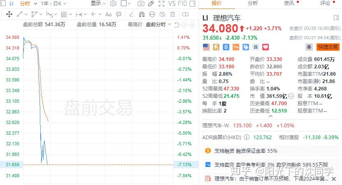Zoom in chart with plus button
342x185 pixels.
pyautogui.click(x=192, y=25)
